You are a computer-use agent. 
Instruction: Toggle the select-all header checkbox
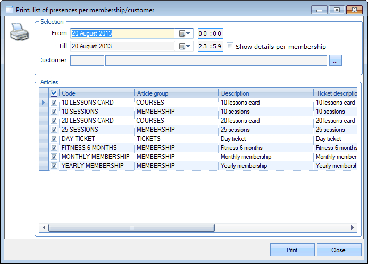(54, 93)
